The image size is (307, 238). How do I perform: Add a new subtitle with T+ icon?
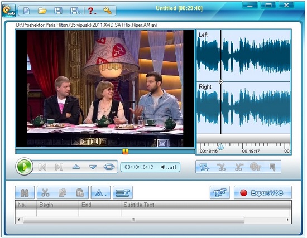click(x=204, y=167)
